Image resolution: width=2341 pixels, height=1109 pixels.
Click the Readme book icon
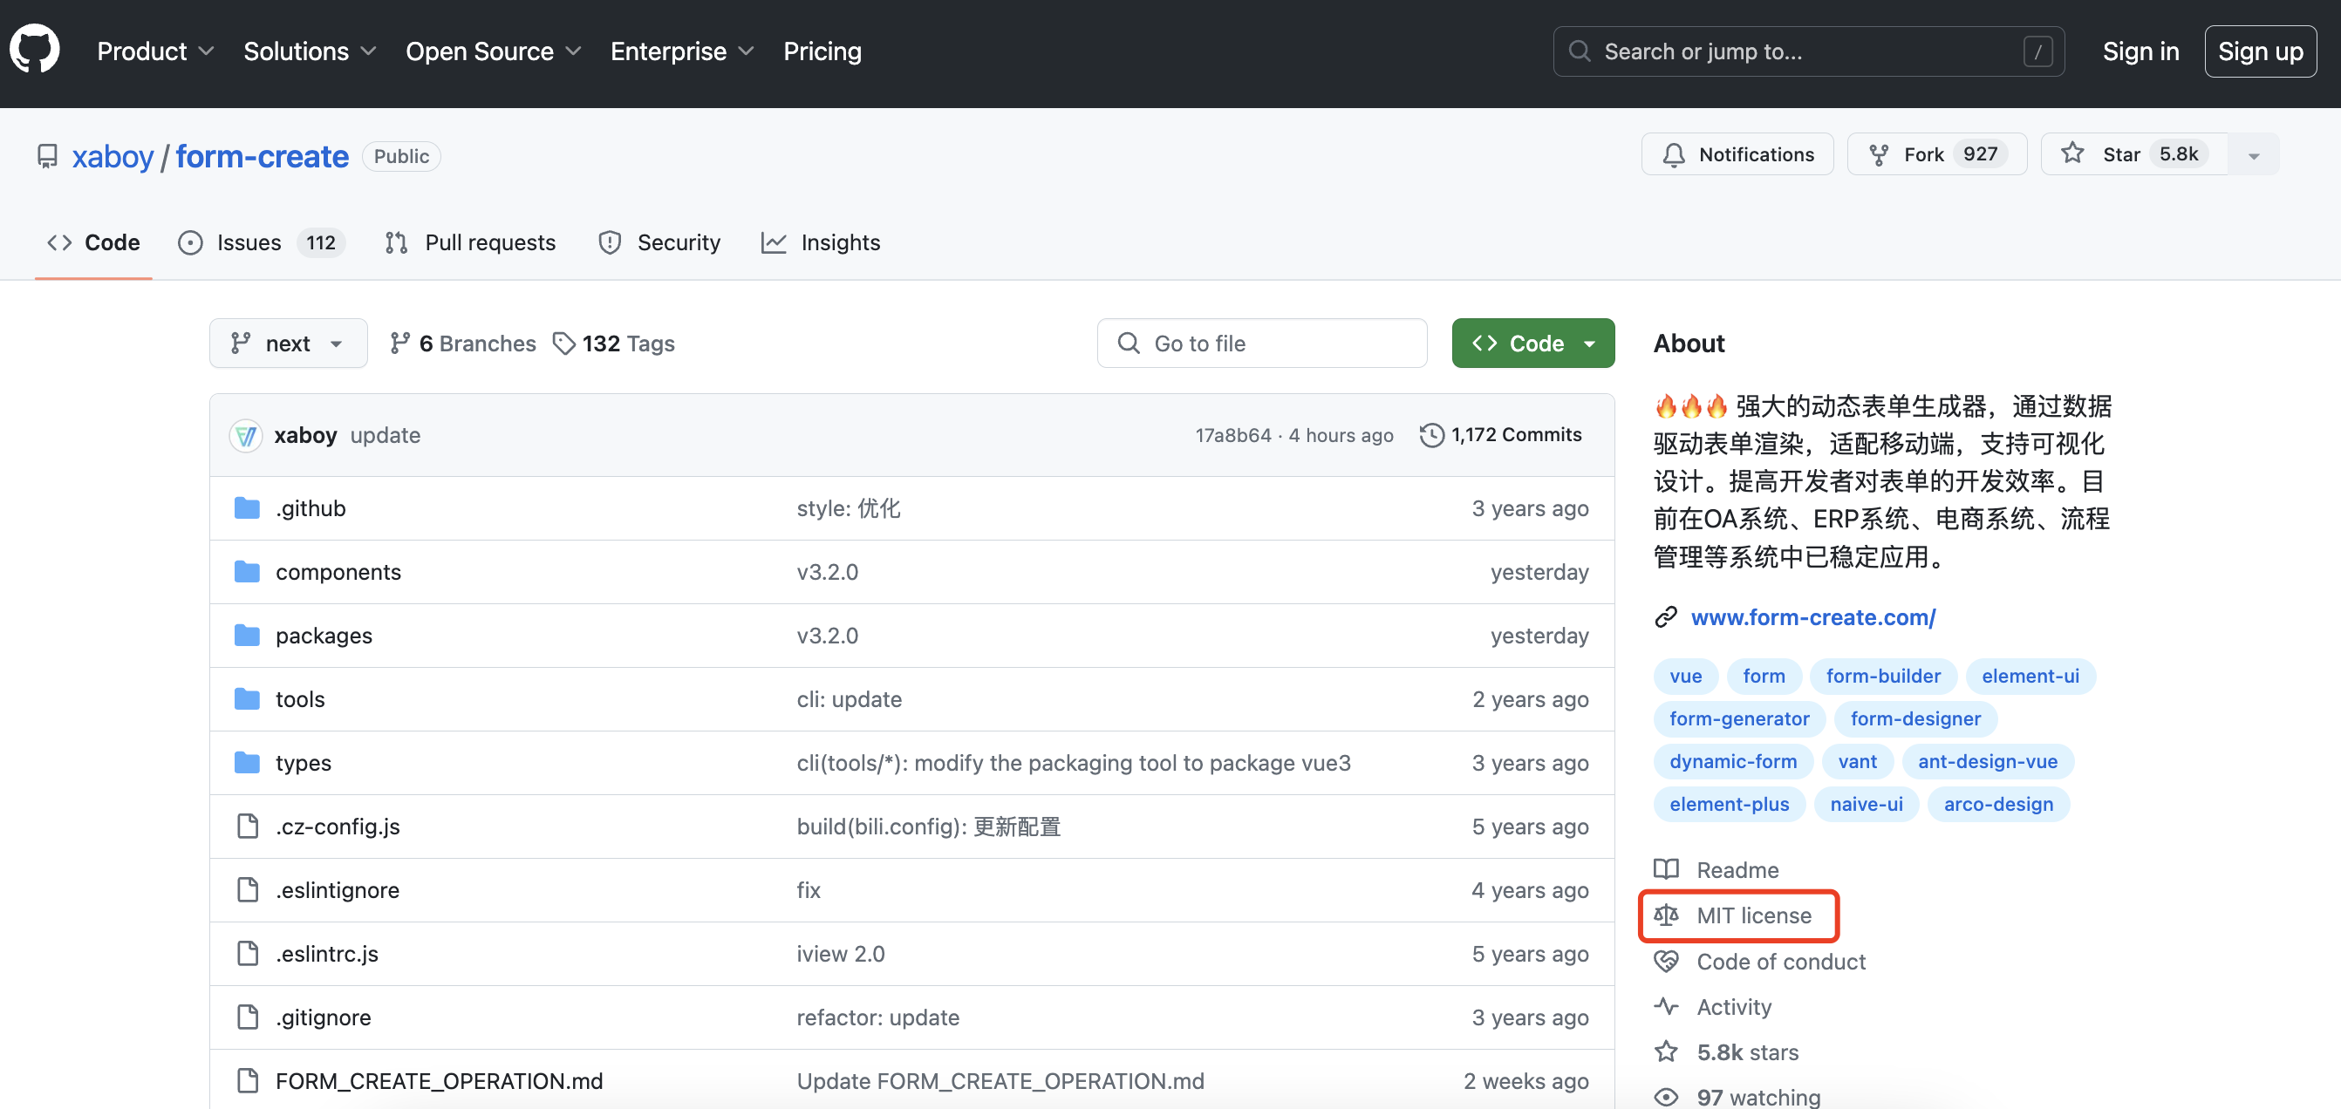[x=1668, y=868]
